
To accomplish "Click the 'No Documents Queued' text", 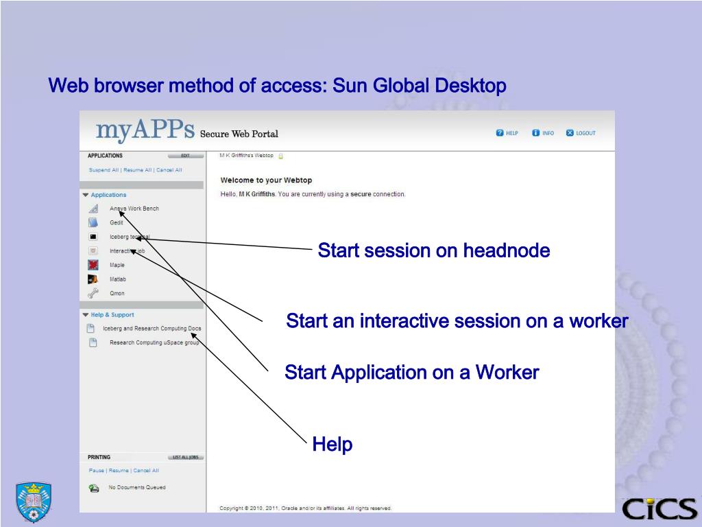I will tap(137, 487).
